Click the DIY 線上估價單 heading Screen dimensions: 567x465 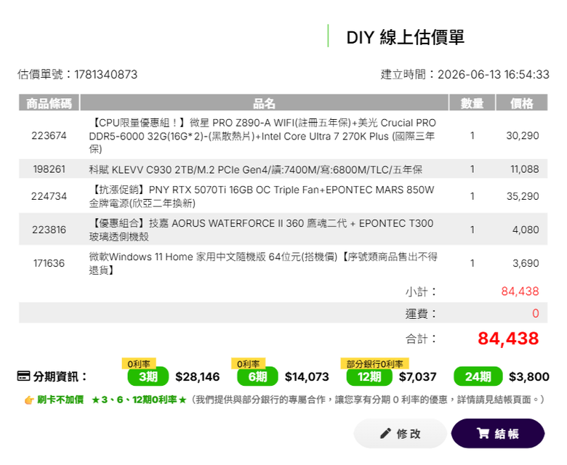[x=406, y=37]
